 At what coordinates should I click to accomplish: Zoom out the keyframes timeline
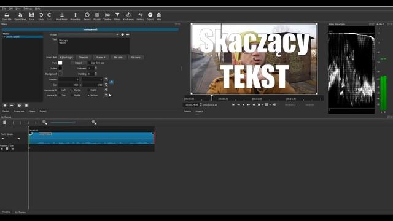pyautogui.click(x=45, y=122)
